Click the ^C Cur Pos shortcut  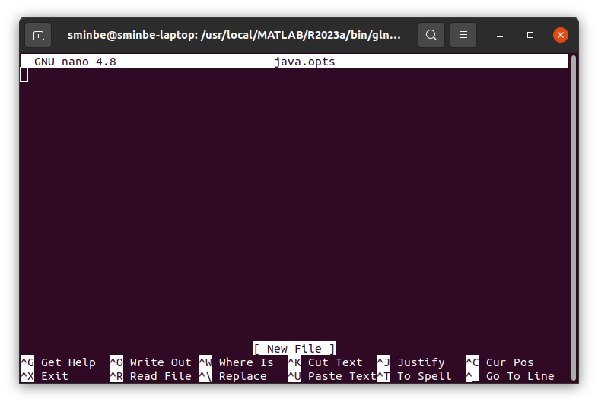tap(500, 362)
